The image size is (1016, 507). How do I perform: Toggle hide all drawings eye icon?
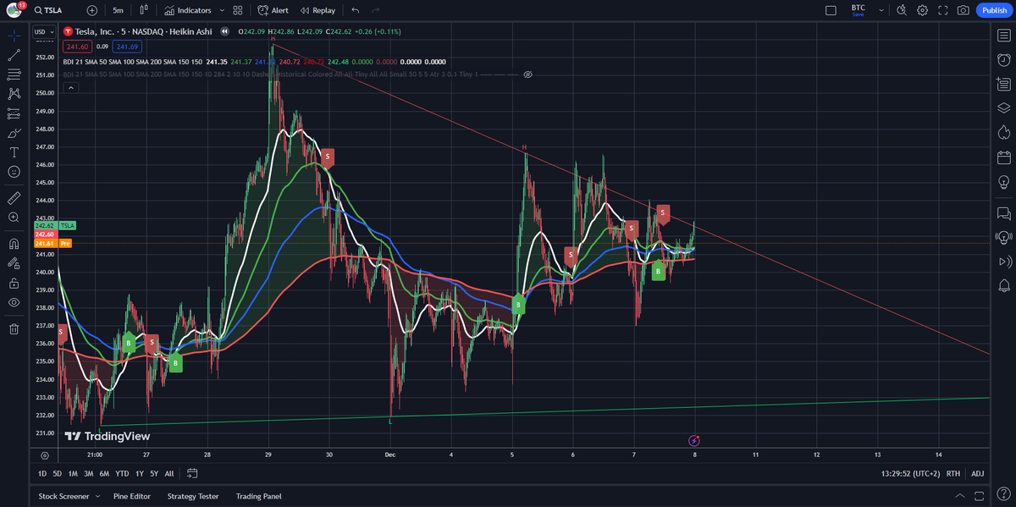[x=14, y=302]
